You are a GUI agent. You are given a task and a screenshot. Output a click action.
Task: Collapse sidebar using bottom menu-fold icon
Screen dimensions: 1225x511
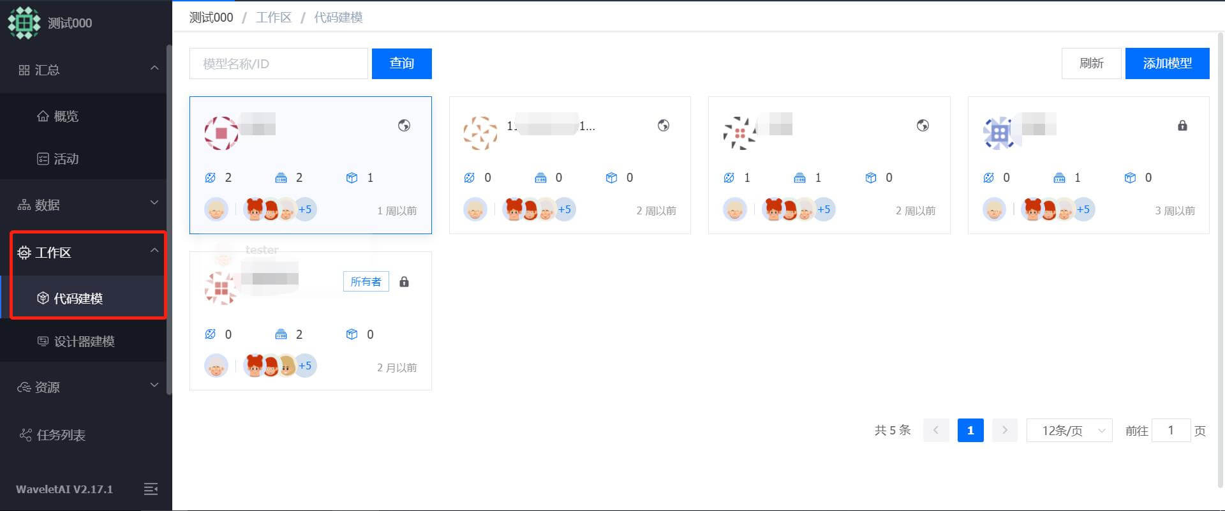tap(151, 489)
